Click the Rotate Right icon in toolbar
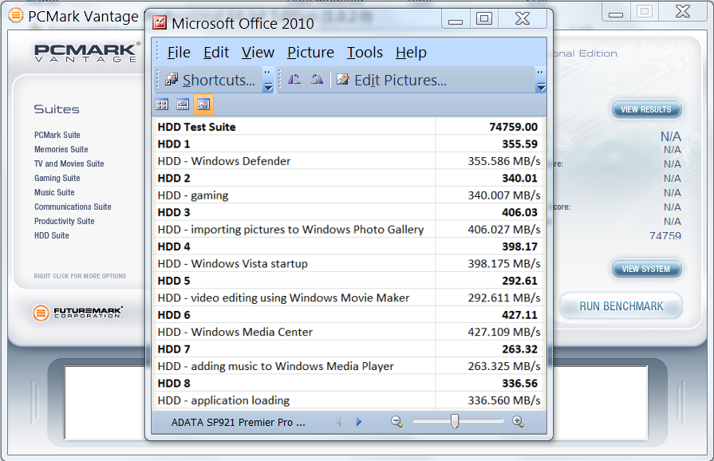Image resolution: width=714 pixels, height=461 pixels. click(x=317, y=80)
